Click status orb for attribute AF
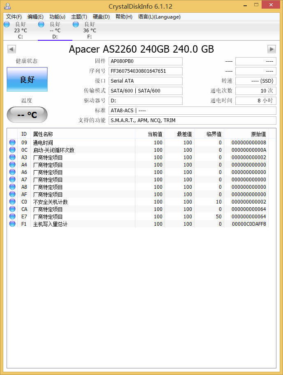The height and width of the screenshot is (375, 283). pos(12,194)
